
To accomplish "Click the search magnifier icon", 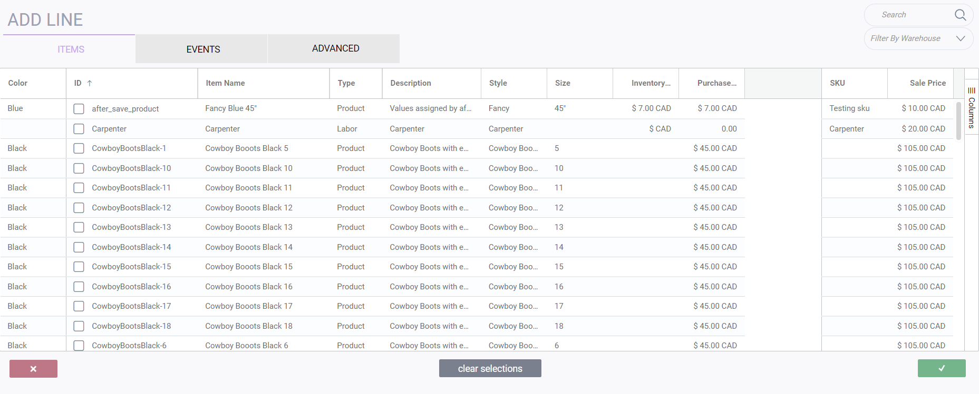I will coord(960,15).
